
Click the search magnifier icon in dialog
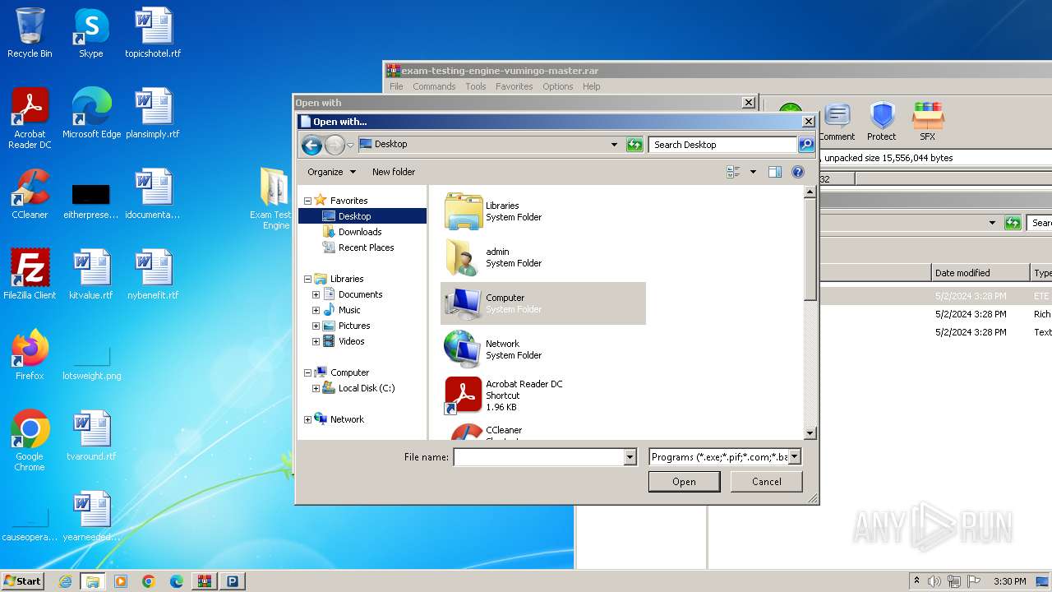click(806, 145)
